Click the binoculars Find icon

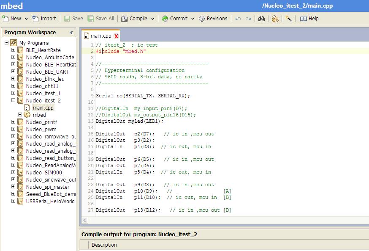coord(261,19)
